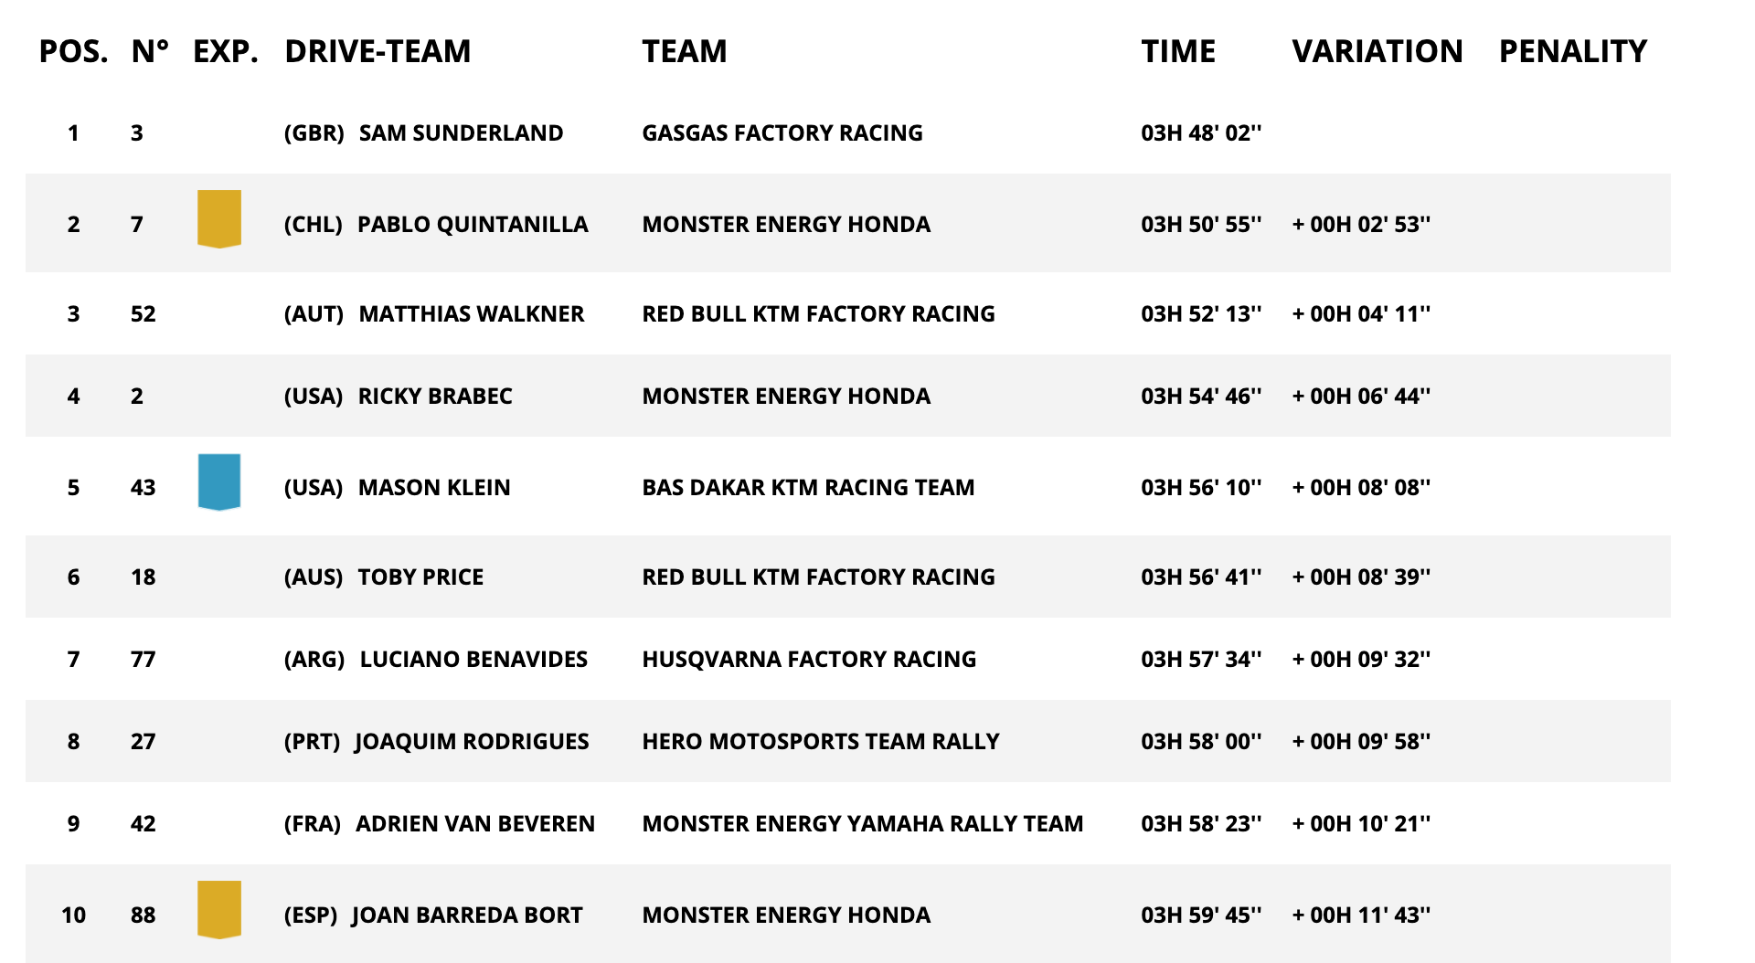1755x963 pixels.
Task: Click BAS Dakar KTM Racing Team
Action: pyautogui.click(x=808, y=488)
